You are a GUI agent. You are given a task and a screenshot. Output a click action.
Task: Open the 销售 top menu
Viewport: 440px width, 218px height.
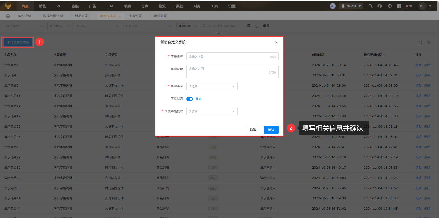tap(42, 6)
